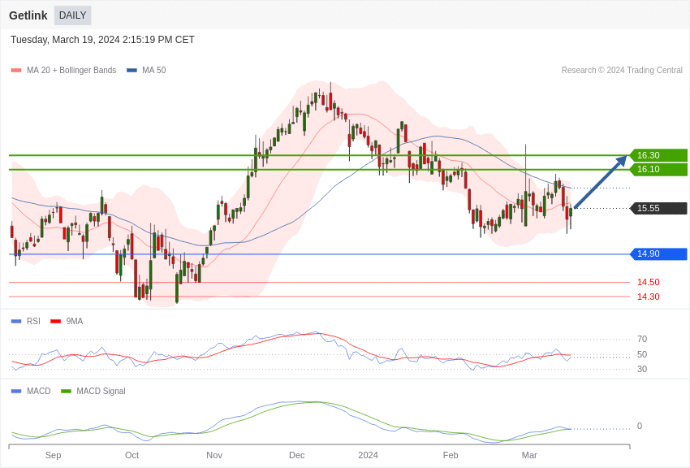Image resolution: width=690 pixels, height=468 pixels.
Task: Select the 16.10 green target price tag
Action: tap(658, 169)
